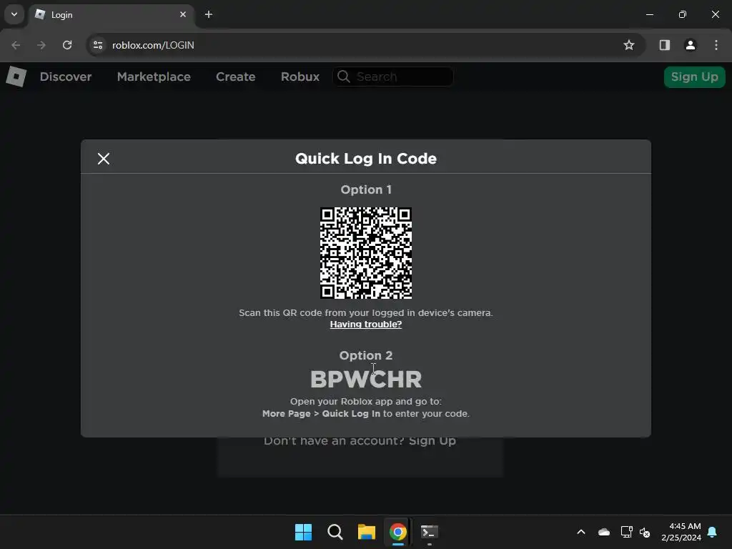The height and width of the screenshot is (549, 732).
Task: Open the Having trouble? link
Action: pyautogui.click(x=365, y=325)
